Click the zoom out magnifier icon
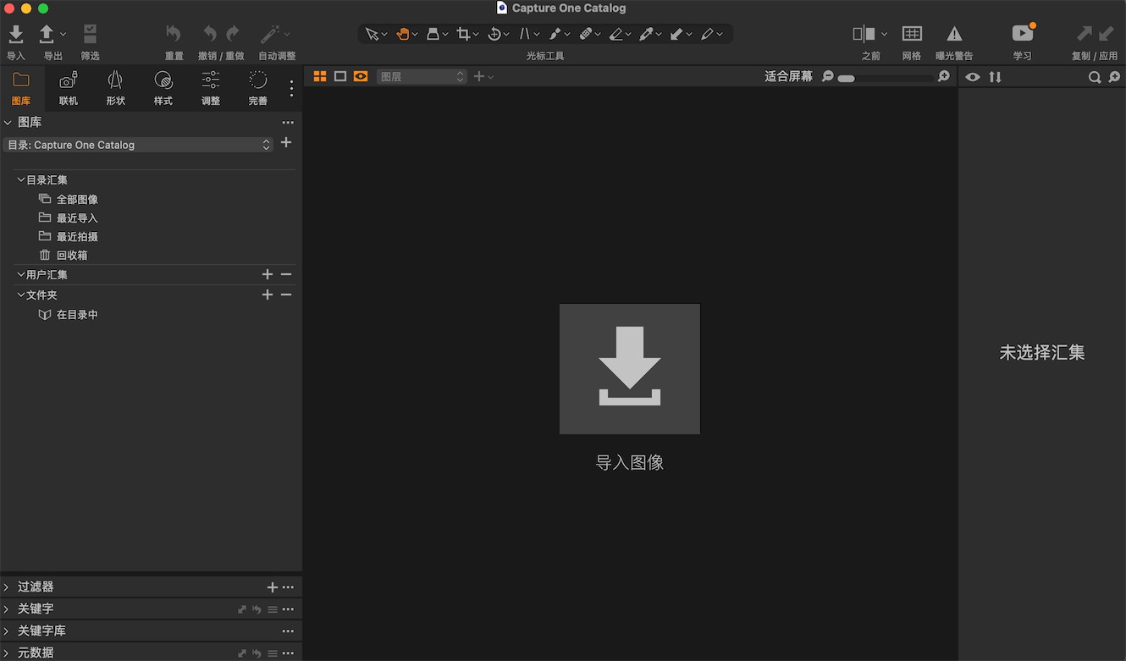The image size is (1126, 661). tap(828, 76)
